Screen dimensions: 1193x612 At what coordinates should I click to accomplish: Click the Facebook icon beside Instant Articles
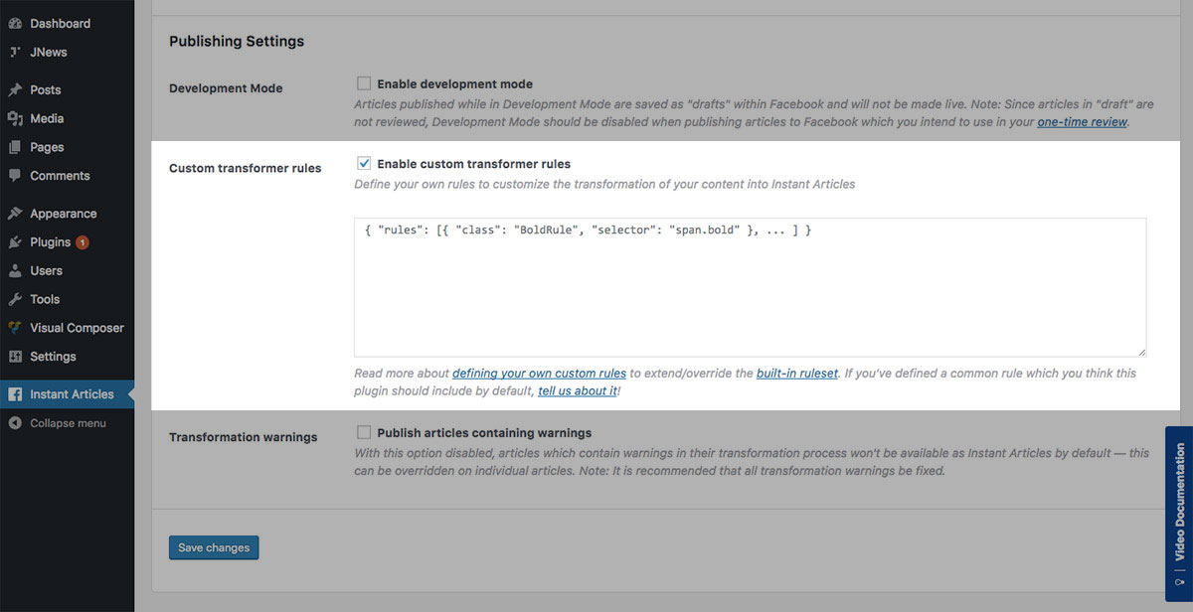[15, 394]
